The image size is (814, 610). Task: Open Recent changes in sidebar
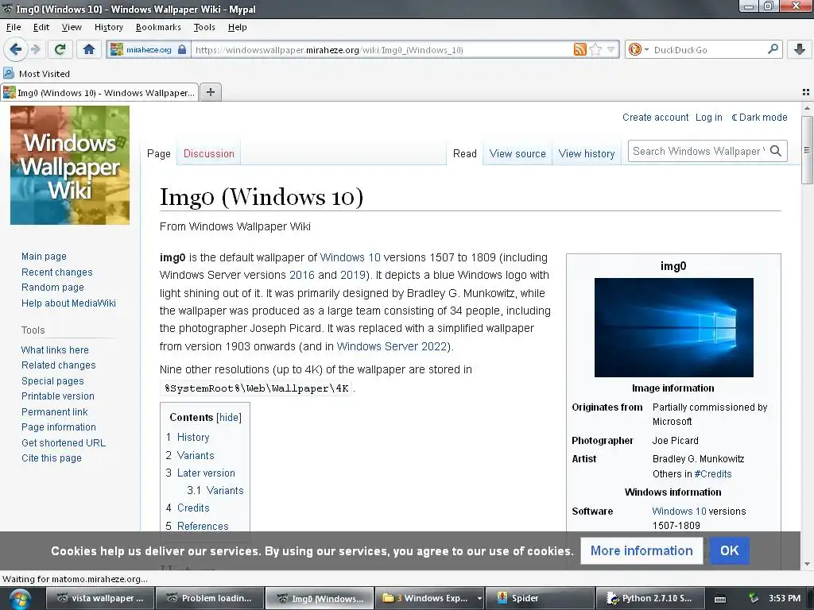[x=57, y=272]
